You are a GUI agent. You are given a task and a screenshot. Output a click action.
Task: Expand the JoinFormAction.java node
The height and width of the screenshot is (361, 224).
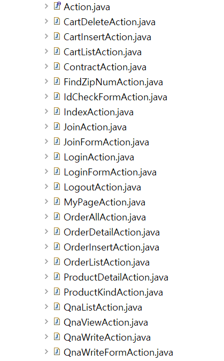tap(47, 142)
